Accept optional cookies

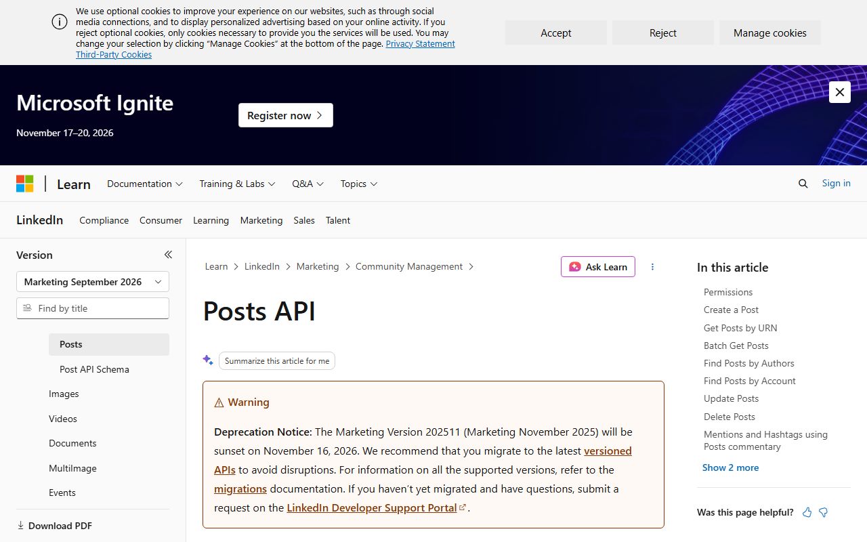pyautogui.click(x=556, y=33)
